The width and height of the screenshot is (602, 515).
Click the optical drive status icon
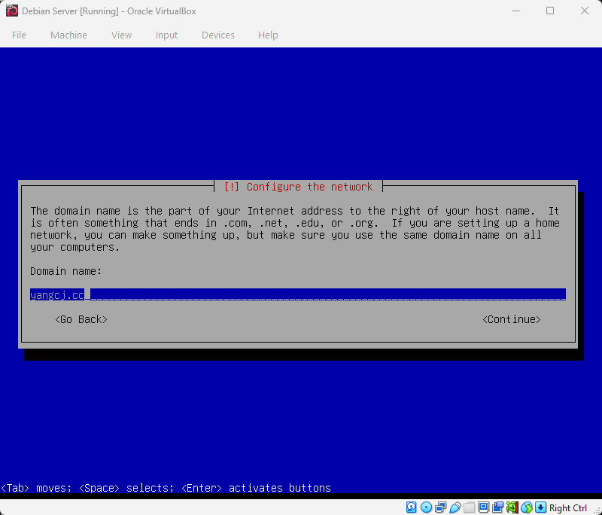[x=426, y=507]
